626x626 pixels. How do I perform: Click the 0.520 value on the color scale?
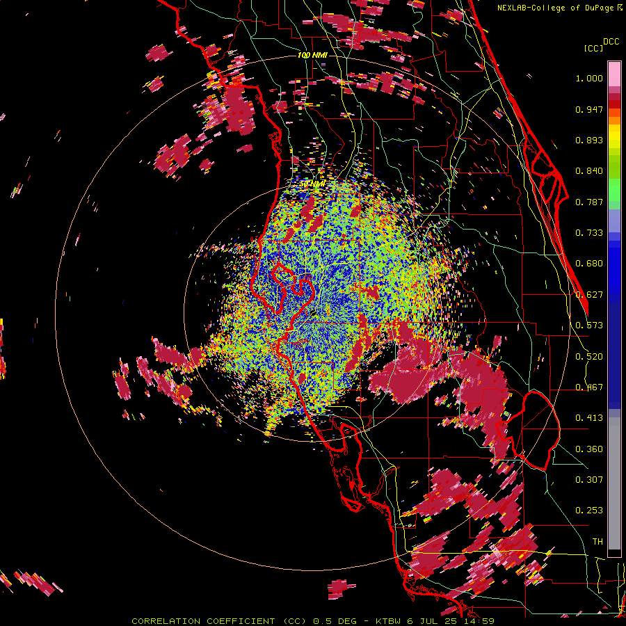[589, 357]
